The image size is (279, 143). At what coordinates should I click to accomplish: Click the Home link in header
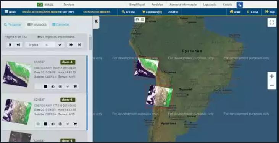(235, 12)
